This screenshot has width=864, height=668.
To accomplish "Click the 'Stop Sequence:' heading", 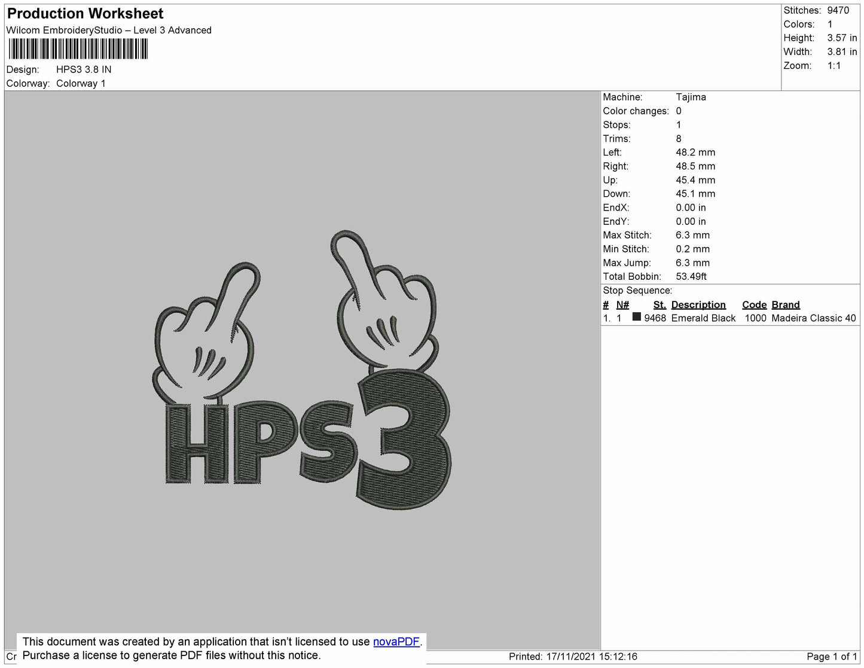I will (637, 291).
